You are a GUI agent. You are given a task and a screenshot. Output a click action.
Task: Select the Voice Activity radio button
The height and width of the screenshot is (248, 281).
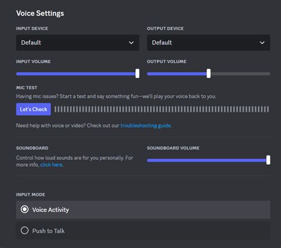(25, 209)
